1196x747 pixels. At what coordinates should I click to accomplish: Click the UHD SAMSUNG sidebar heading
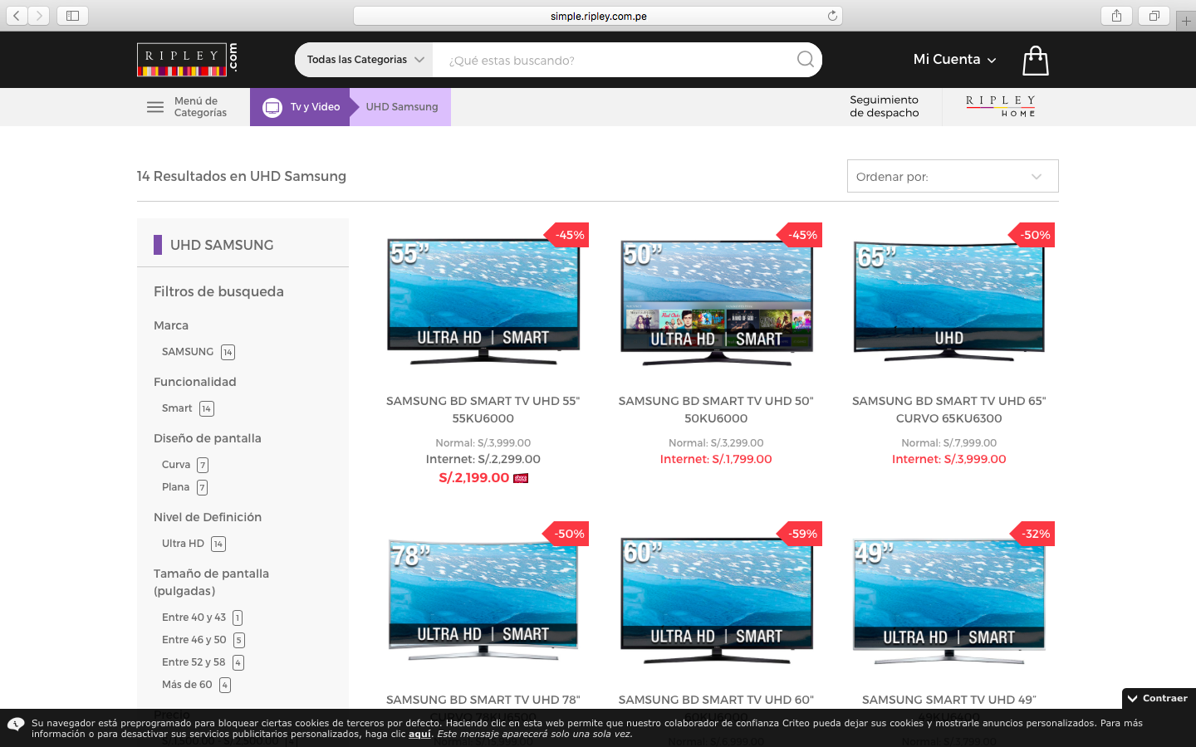point(222,245)
